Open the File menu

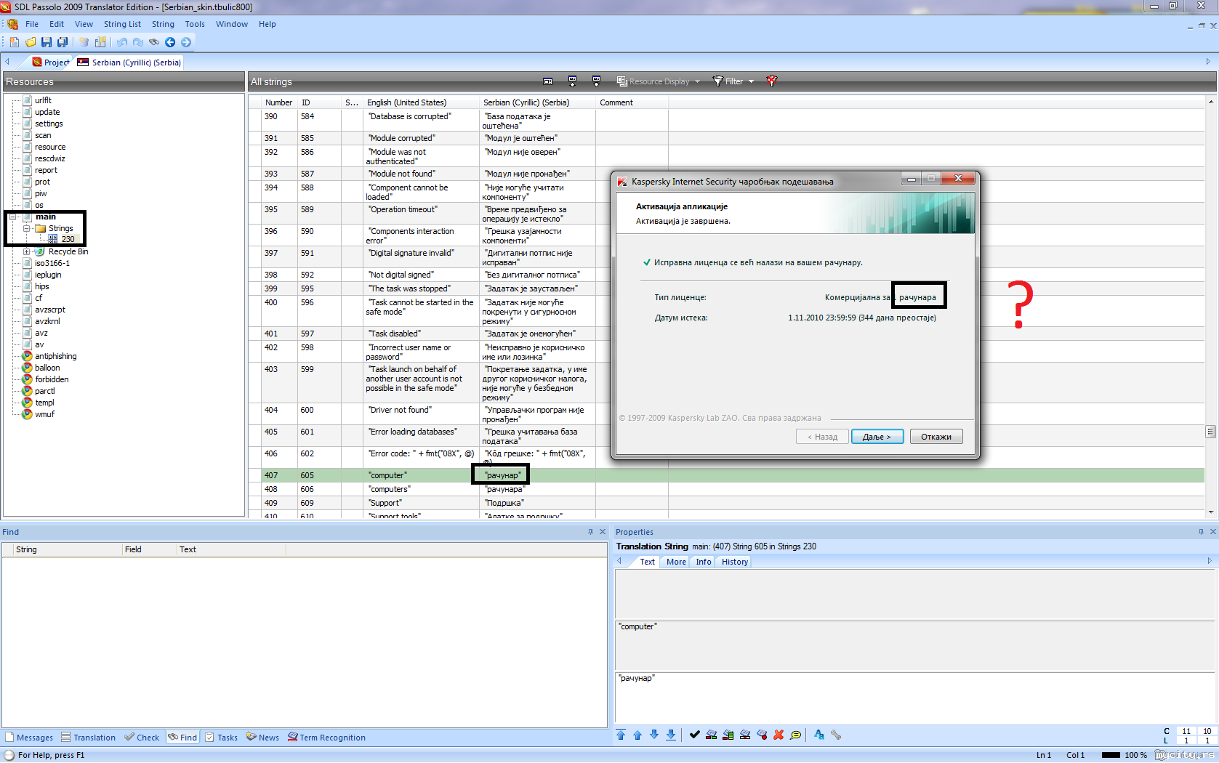[x=32, y=24]
